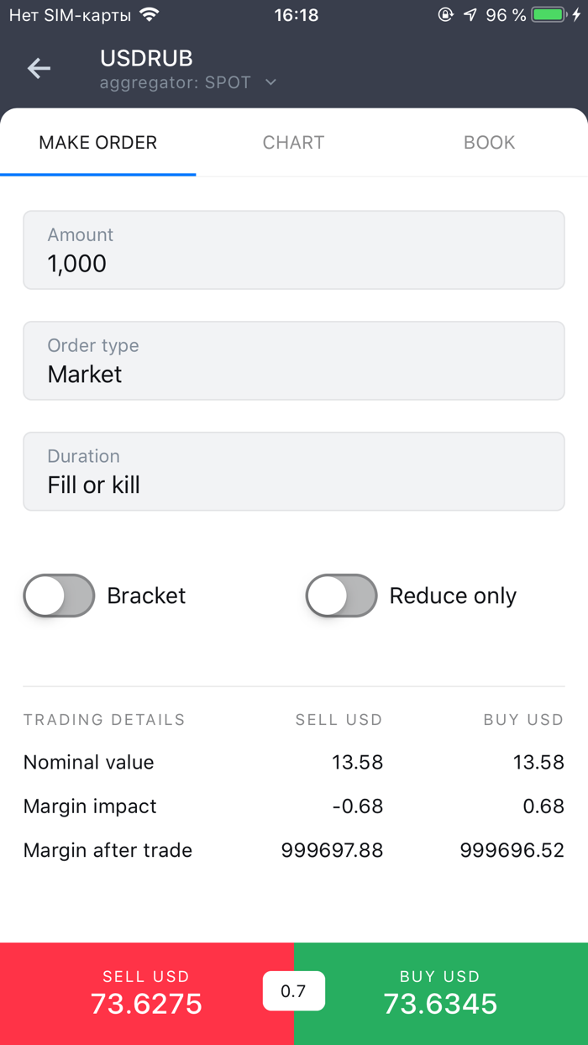Tap the charging bolt icon beside battery
Screen dimensions: 588x1045
coord(578,13)
